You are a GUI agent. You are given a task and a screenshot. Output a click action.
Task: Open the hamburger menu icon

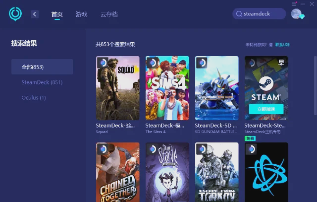[294, 3]
